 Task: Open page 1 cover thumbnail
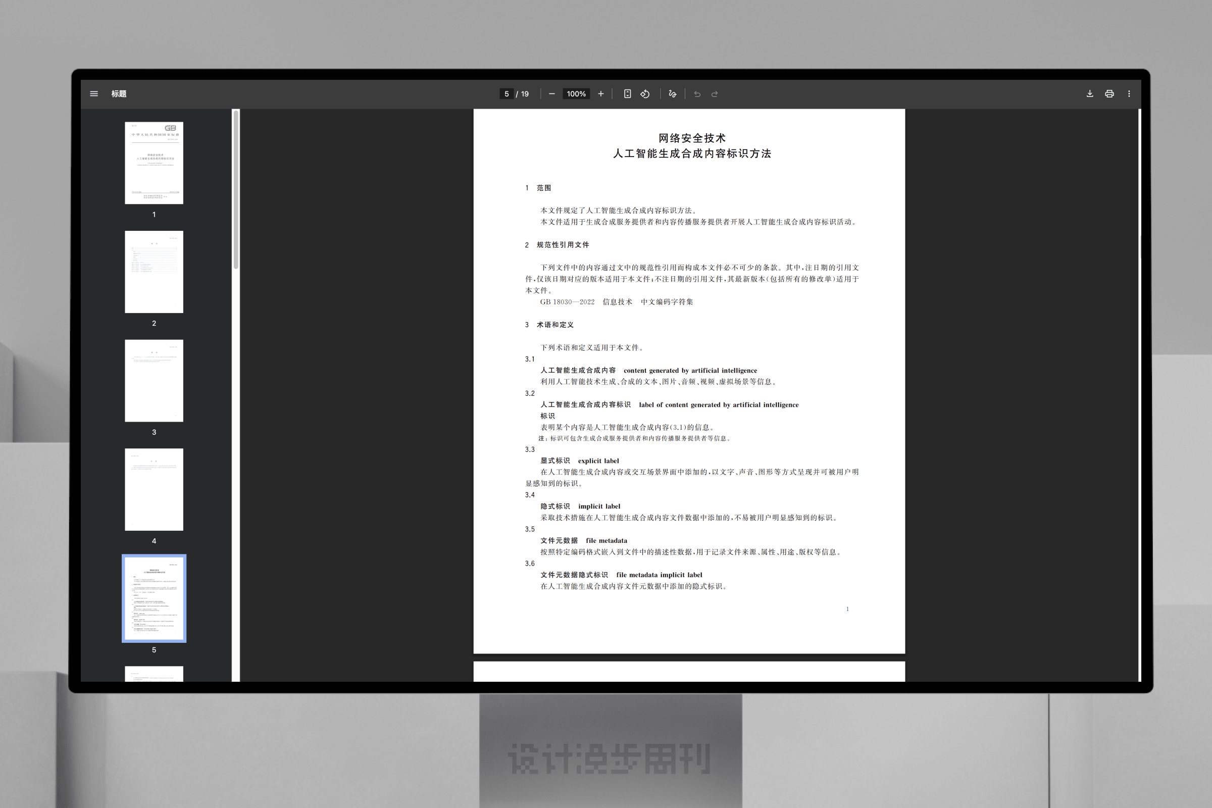[x=154, y=163]
